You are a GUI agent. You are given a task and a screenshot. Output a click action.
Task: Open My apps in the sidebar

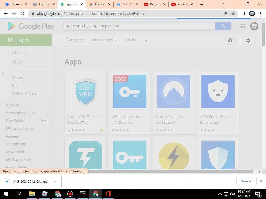click(21, 53)
